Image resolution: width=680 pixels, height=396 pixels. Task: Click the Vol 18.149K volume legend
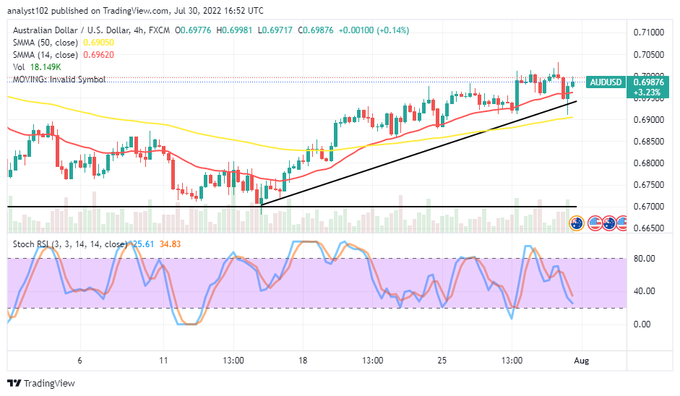[37, 67]
